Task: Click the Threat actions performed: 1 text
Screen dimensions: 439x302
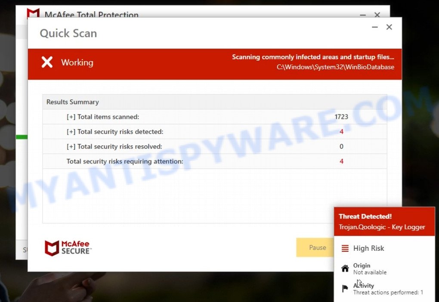Action: [388, 292]
